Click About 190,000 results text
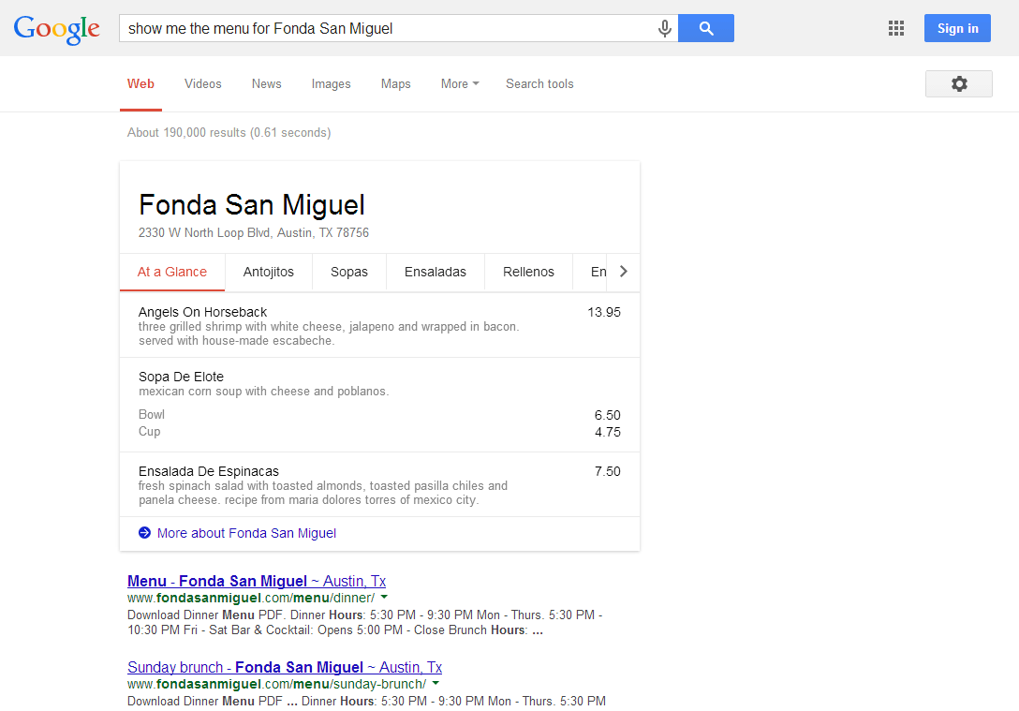1019x711 pixels. pos(229,133)
